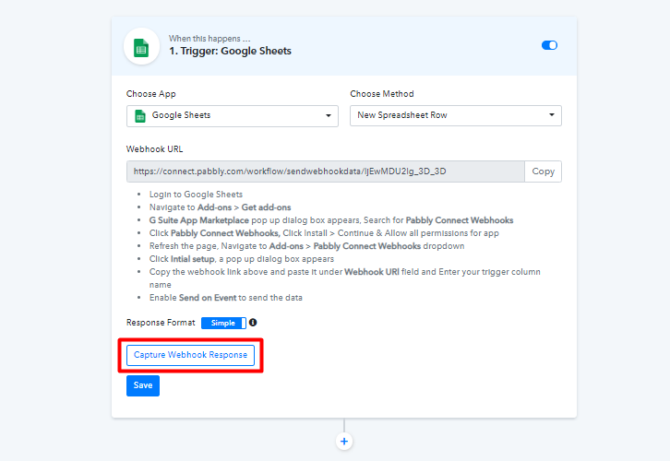The width and height of the screenshot is (670, 461).
Task: Click the 'Response Format' label
Action: [x=161, y=323]
